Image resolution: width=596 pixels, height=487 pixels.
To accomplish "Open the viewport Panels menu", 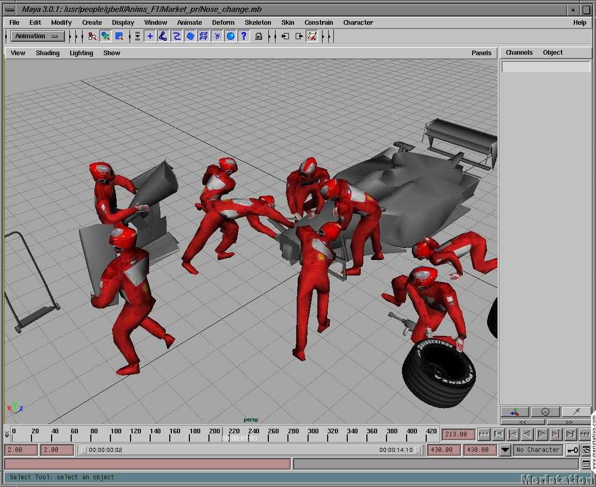I will (481, 53).
